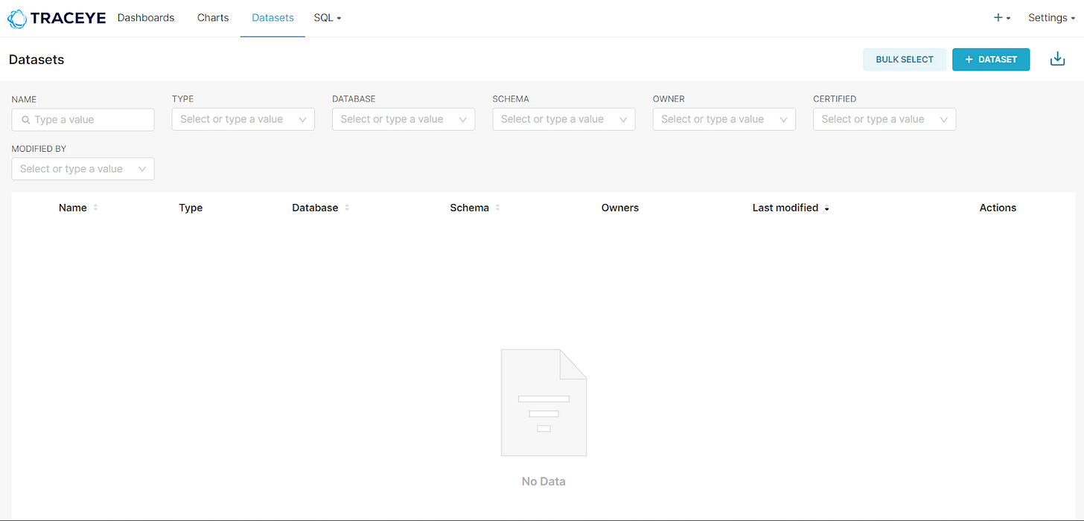Click the Owners column header
The image size is (1084, 521).
click(x=620, y=208)
